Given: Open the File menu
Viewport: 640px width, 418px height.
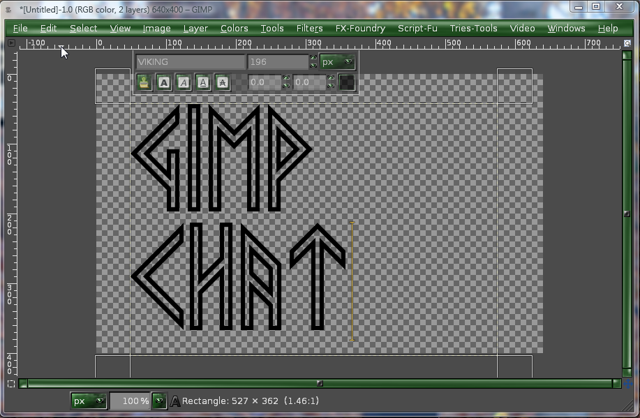Looking at the screenshot, I should tap(20, 28).
